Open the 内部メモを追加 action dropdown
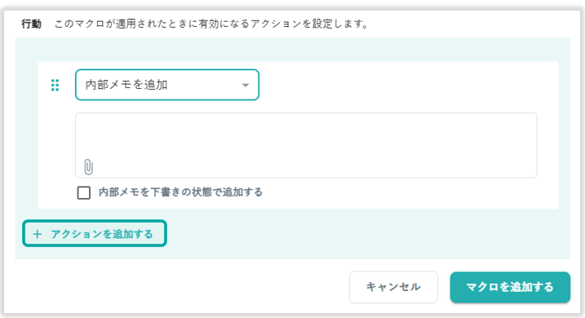The height and width of the screenshot is (318, 585). (x=167, y=85)
